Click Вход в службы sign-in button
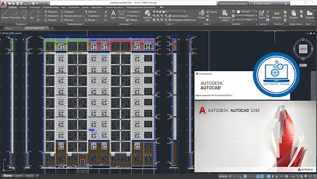 [263, 3]
